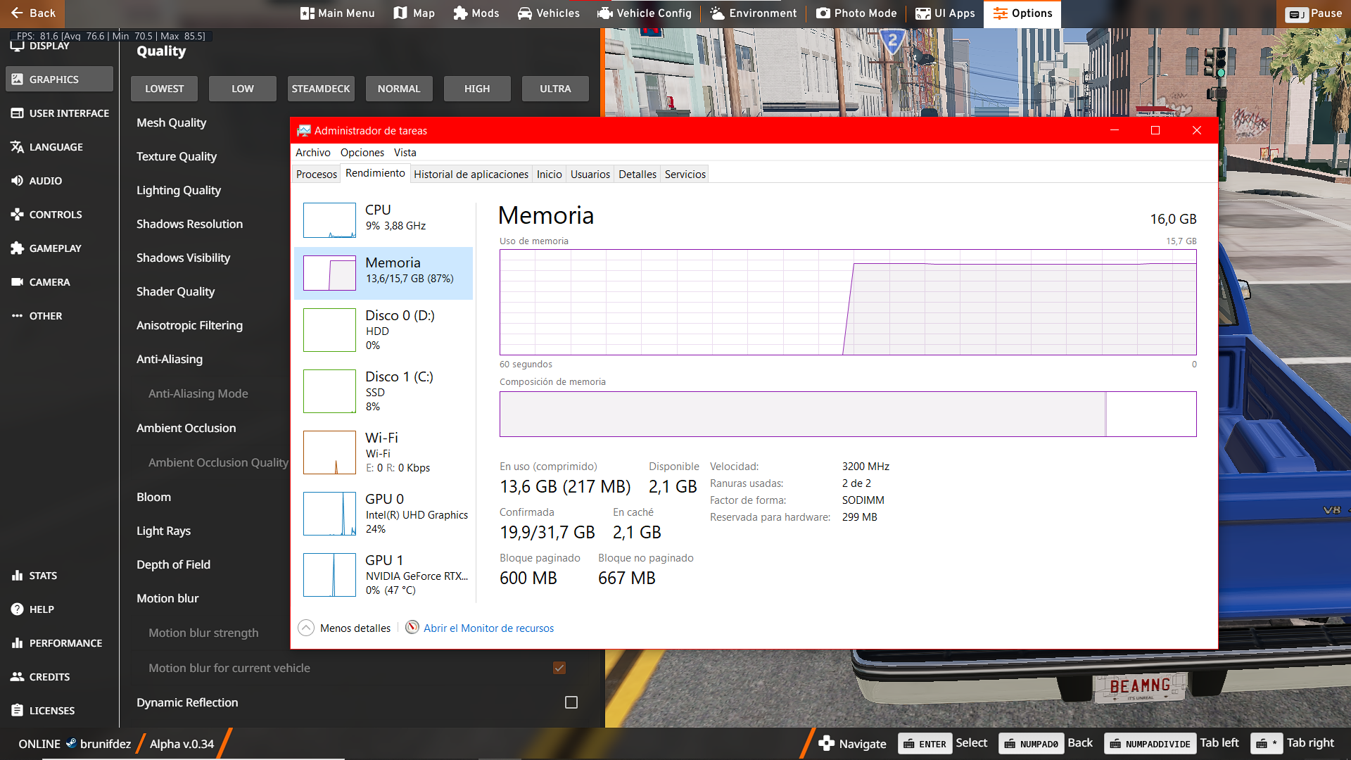
Task: Open the Resource Monitor icon link
Action: coord(412,628)
